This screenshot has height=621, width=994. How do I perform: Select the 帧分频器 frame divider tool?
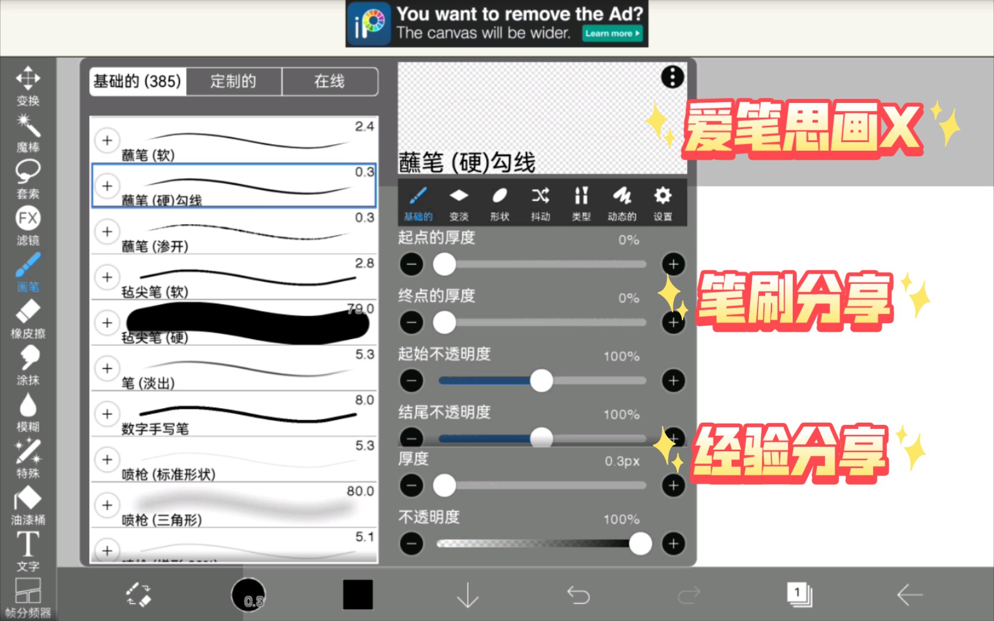[x=28, y=598]
